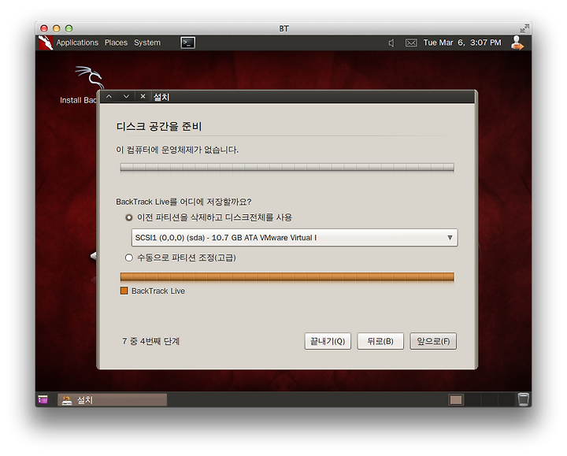Click the '7 중 4번째 단계' step text
Viewport: 567px width, 456px height.
(x=150, y=341)
